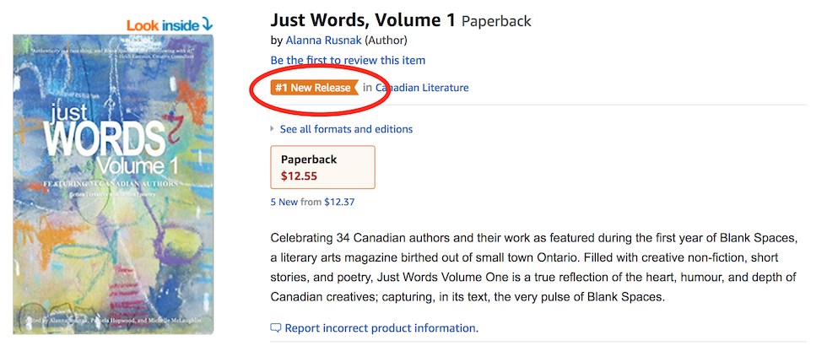The width and height of the screenshot is (827, 346).
Task: View the 5 New offers link
Action: (284, 202)
